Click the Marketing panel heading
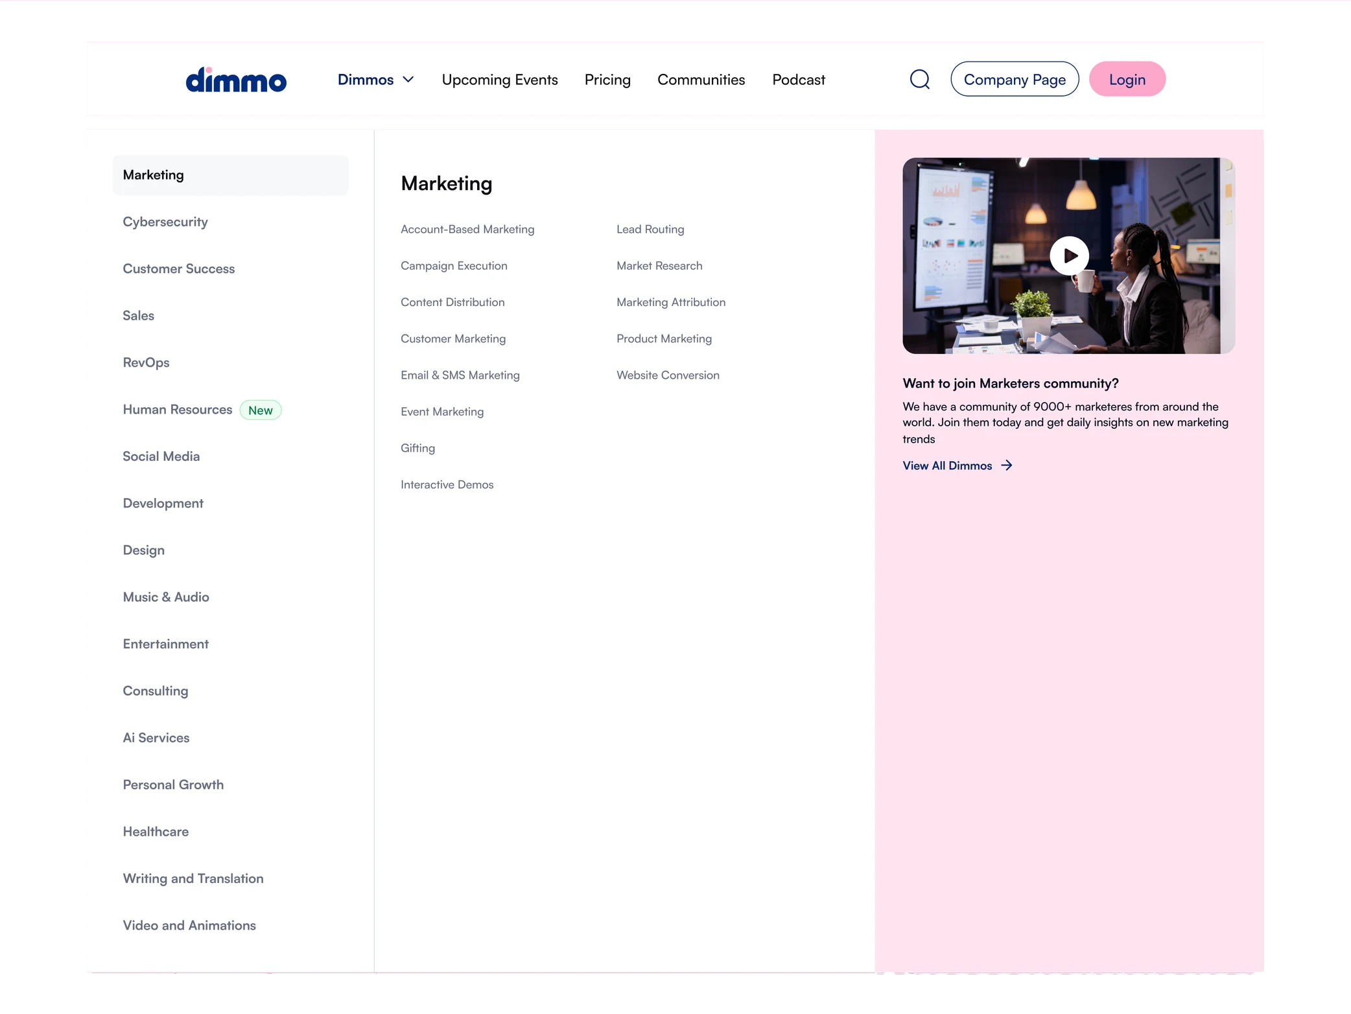The image size is (1351, 1014). pos(447,183)
